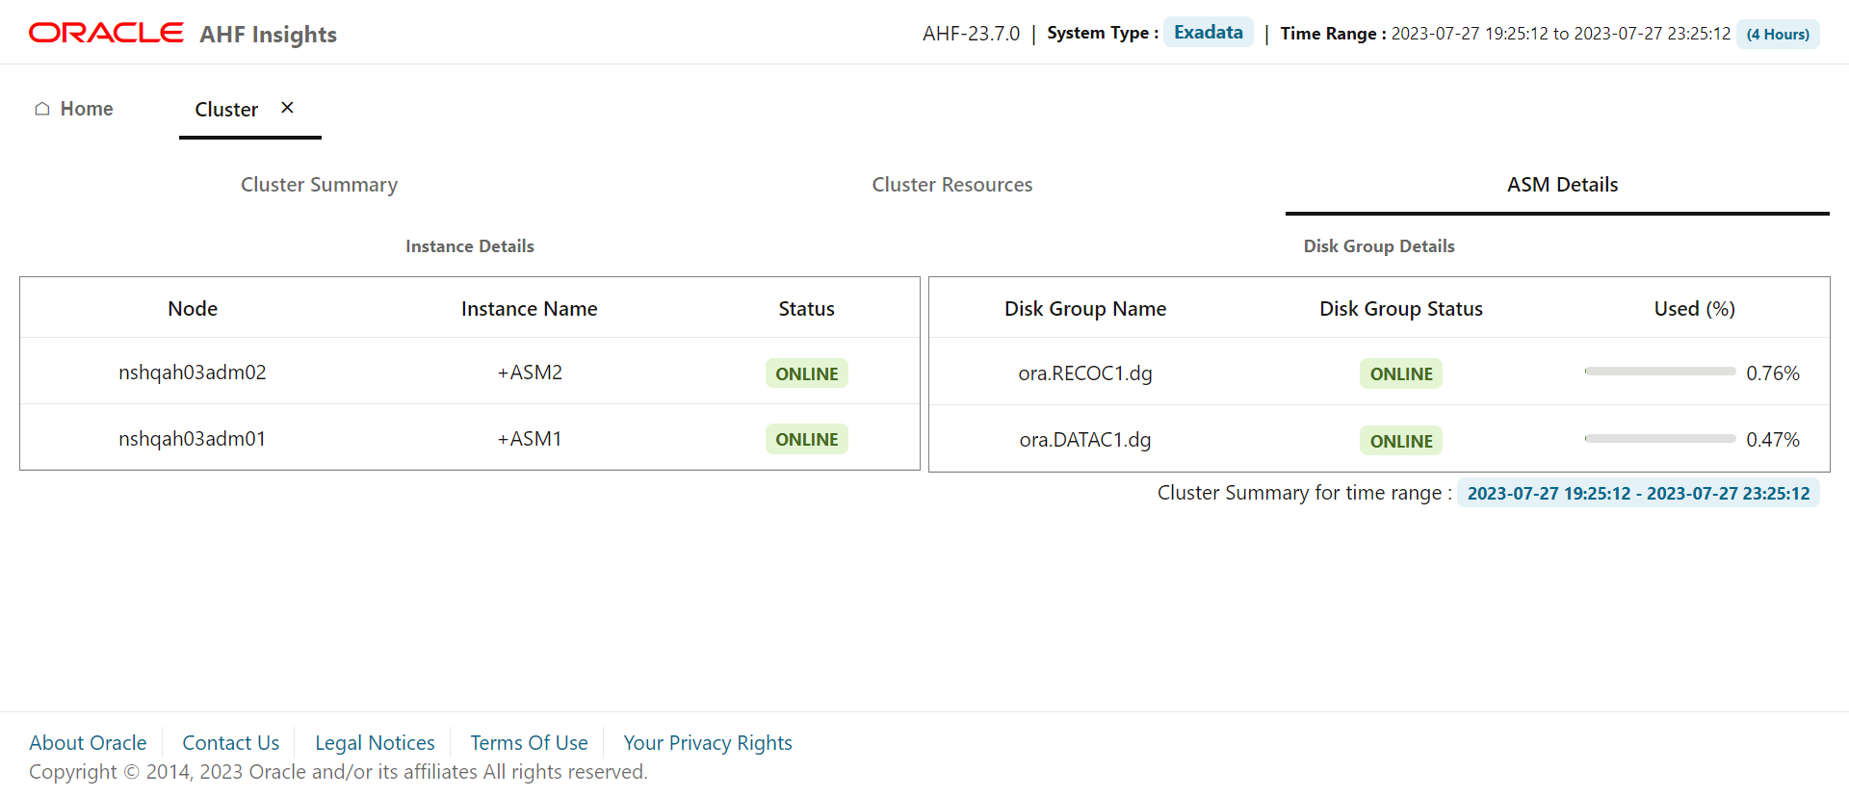Click the ora.DATAC1.dg disk group name

pyautogui.click(x=1085, y=440)
